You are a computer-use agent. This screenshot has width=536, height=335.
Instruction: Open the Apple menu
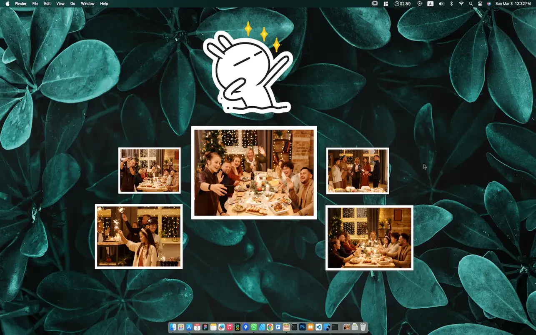7,4
